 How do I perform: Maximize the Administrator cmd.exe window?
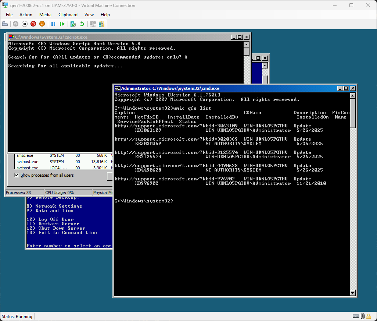pos(346,88)
